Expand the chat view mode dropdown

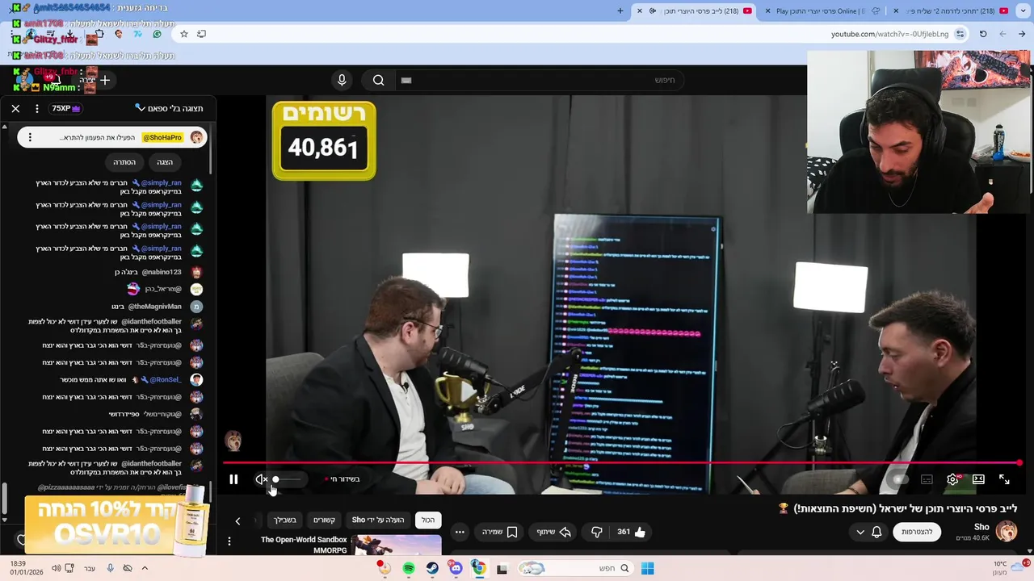[169, 108]
